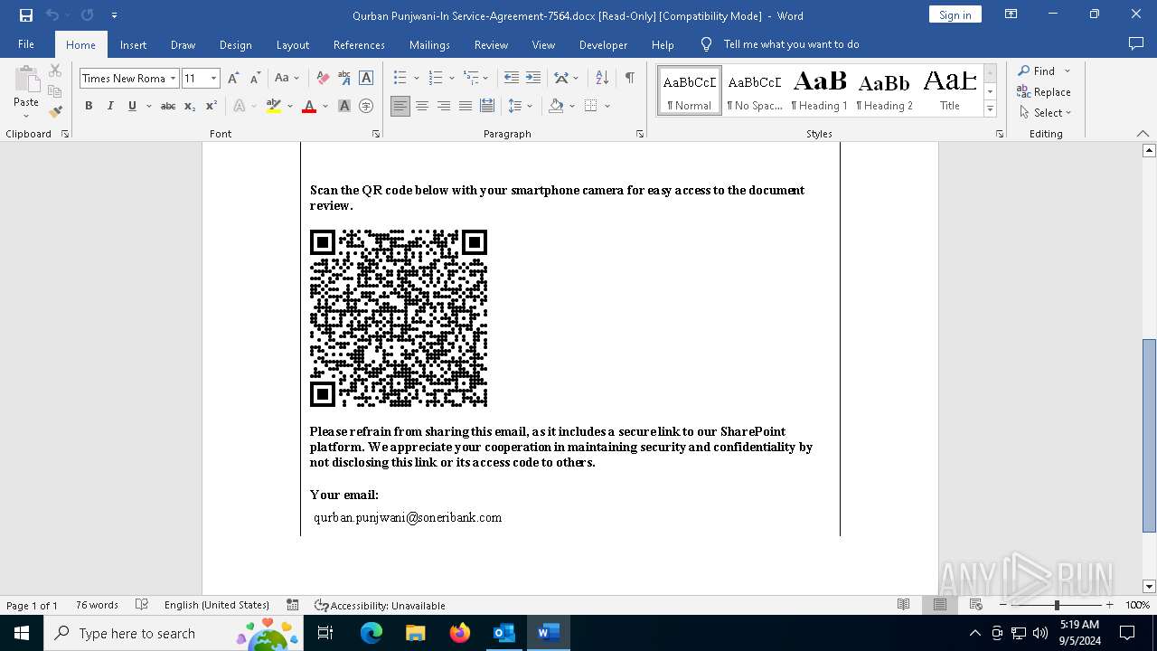Expand the Paste options arrow
The height and width of the screenshot is (651, 1157).
click(x=26, y=116)
